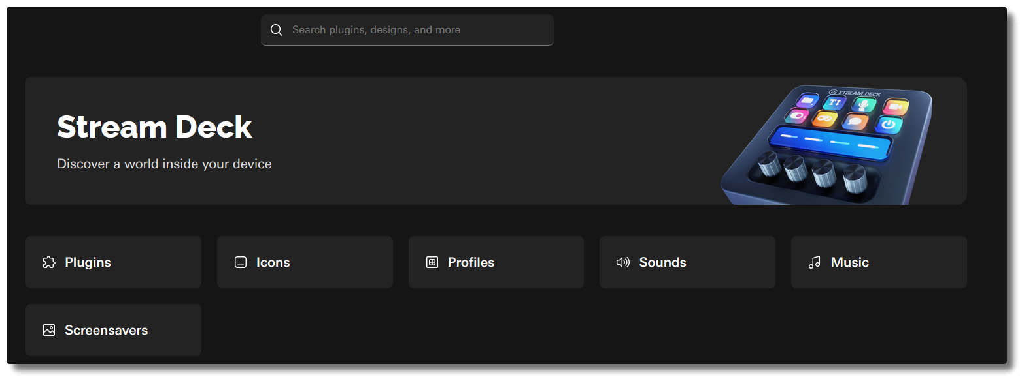Click inside the search plugins field
This screenshot has width=1020, height=377.
407,29
